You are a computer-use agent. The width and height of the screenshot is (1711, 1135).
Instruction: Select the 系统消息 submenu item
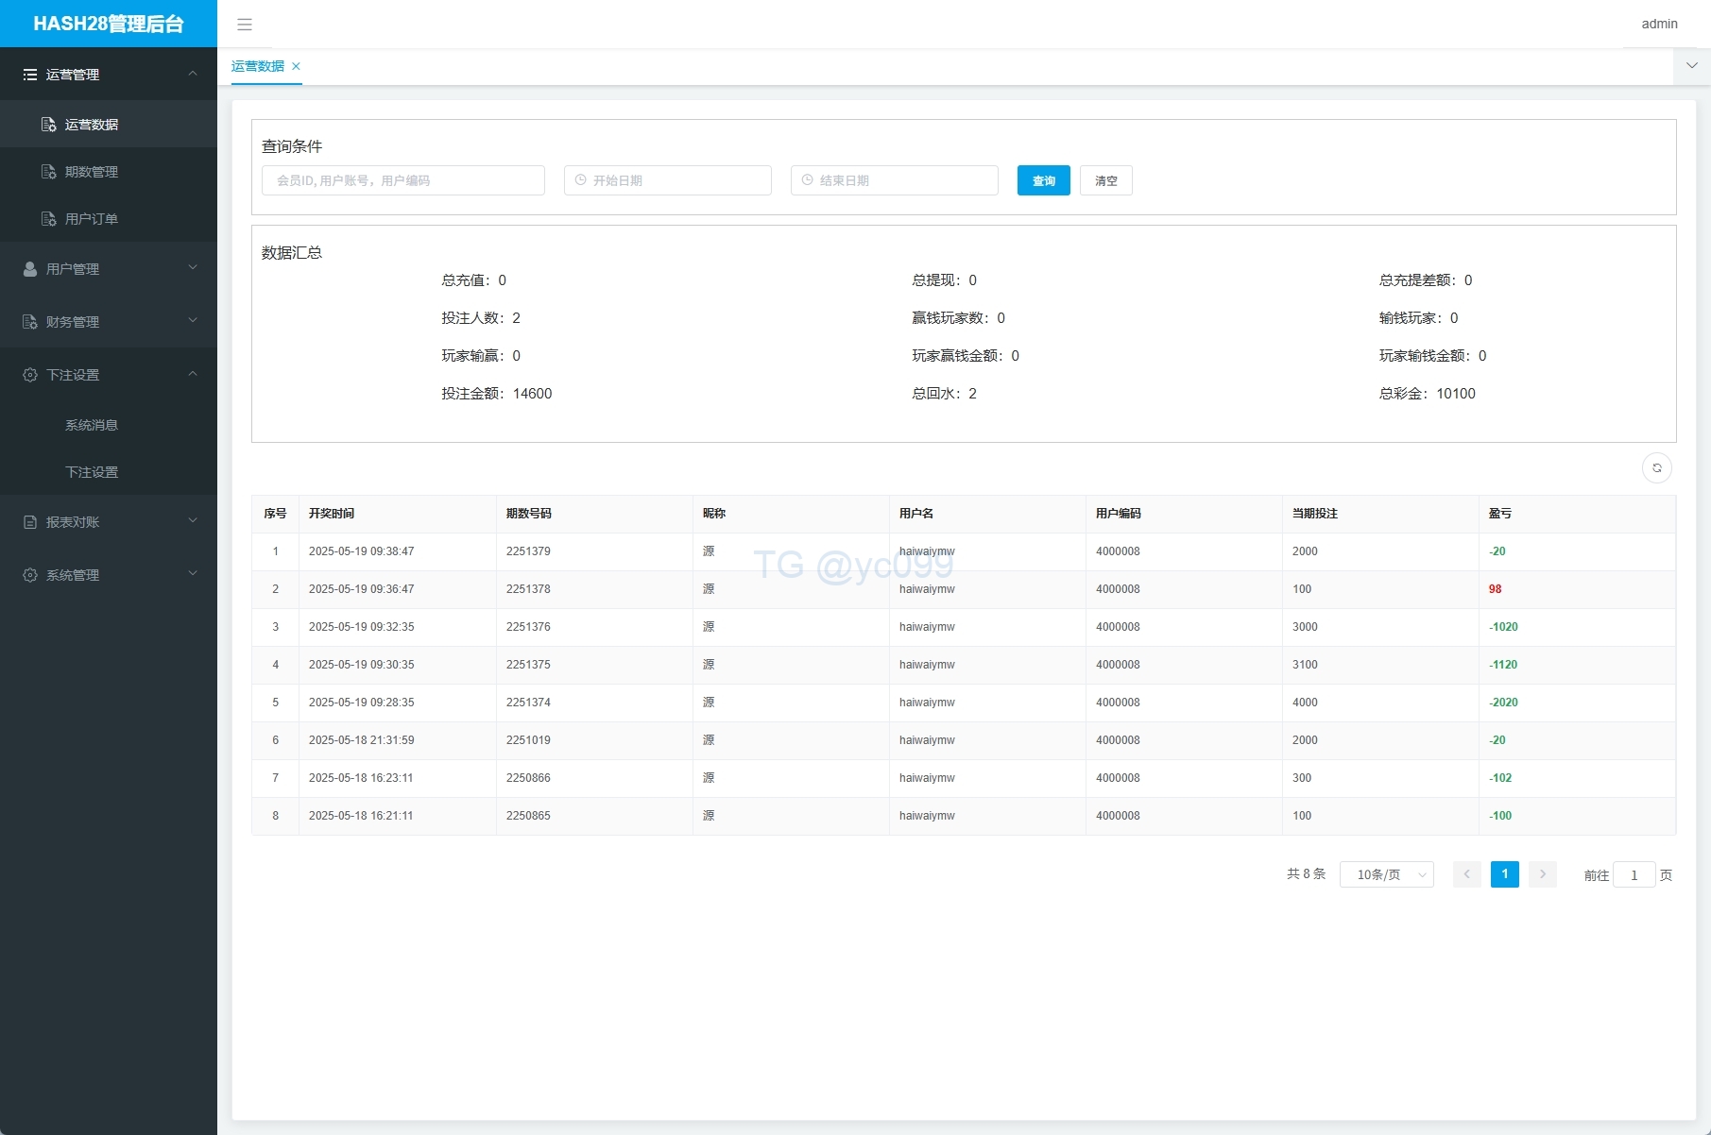(x=92, y=425)
